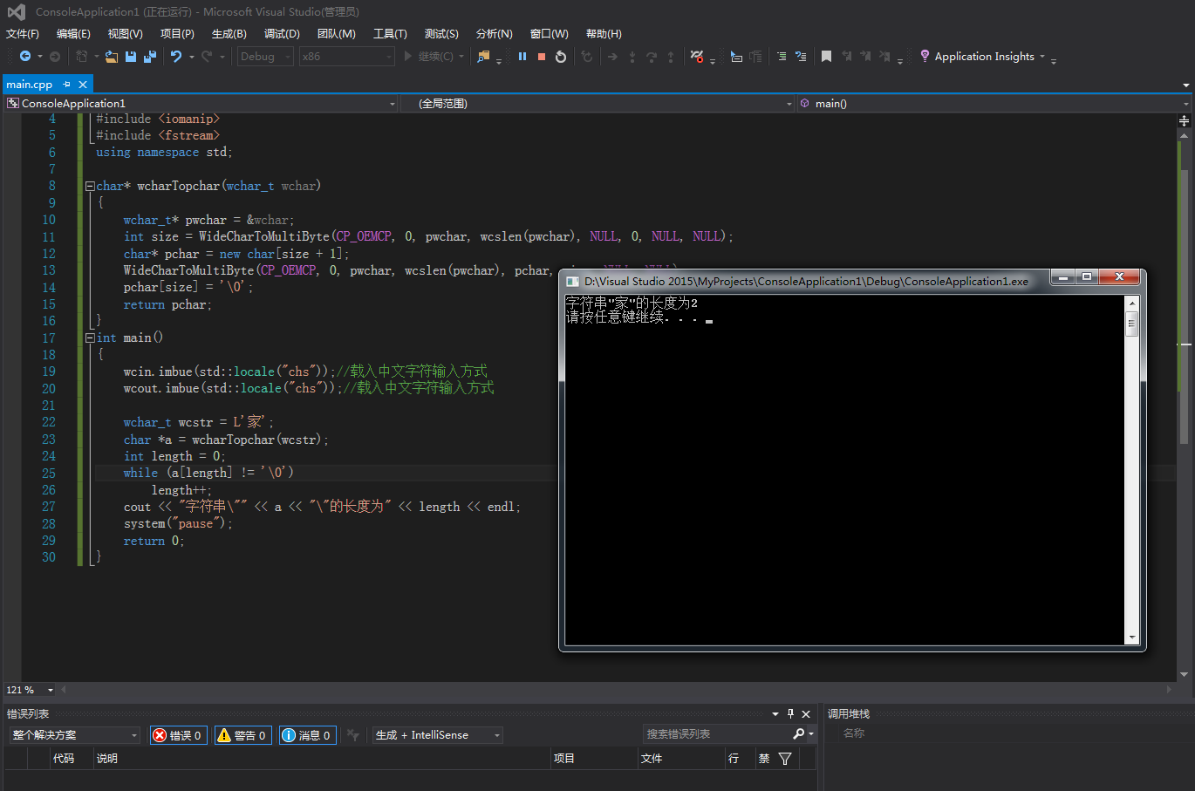Click the console window's vertical scrollbar thumb
Viewport: 1195px width, 791px height.
(x=1132, y=324)
